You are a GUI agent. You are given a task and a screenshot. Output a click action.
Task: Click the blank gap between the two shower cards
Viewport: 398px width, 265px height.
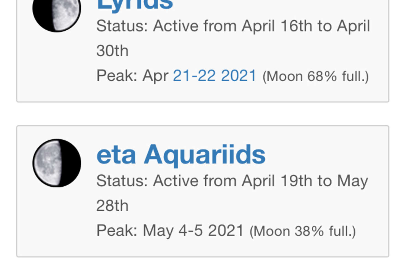tap(203, 114)
